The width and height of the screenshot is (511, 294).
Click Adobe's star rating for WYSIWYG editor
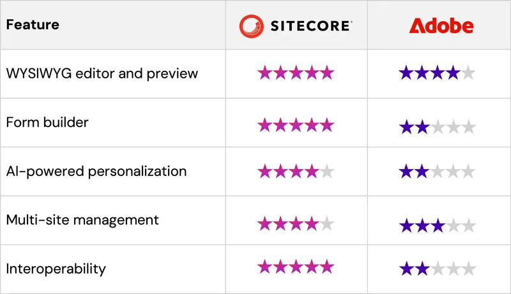tap(437, 73)
